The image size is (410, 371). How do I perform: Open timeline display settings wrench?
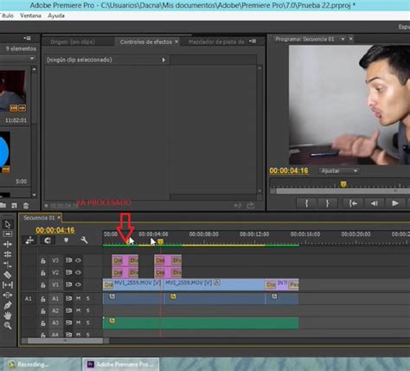click(84, 240)
